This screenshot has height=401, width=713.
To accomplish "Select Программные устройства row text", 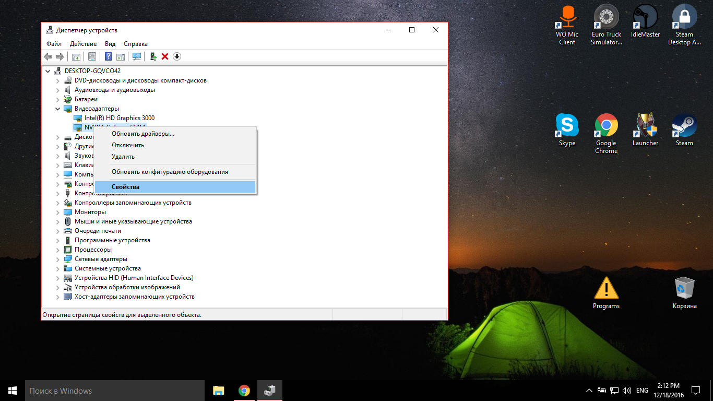I will click(112, 240).
